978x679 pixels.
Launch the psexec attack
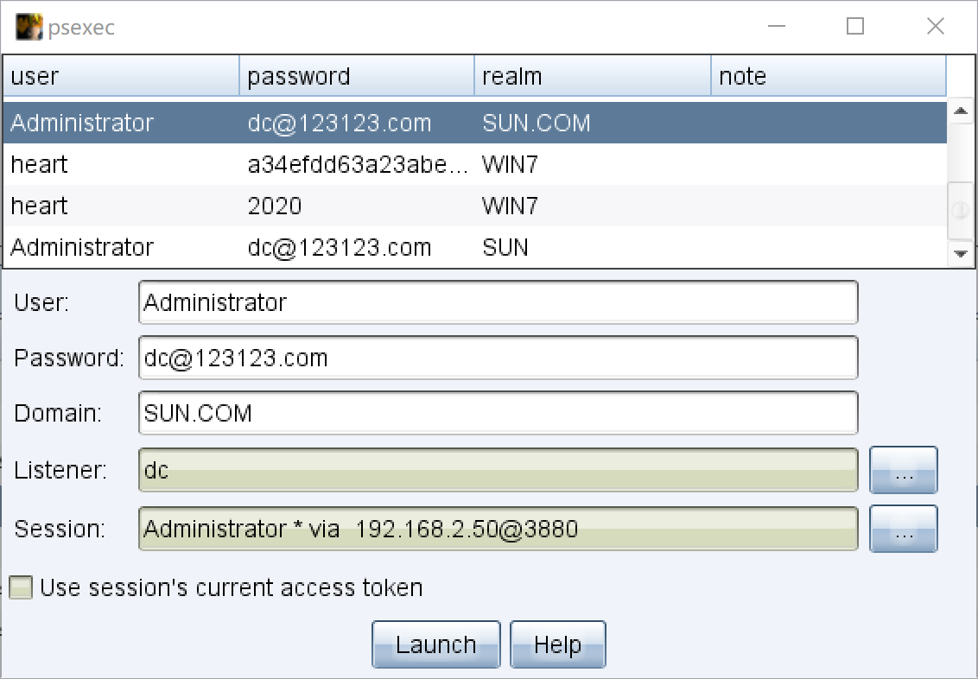436,644
